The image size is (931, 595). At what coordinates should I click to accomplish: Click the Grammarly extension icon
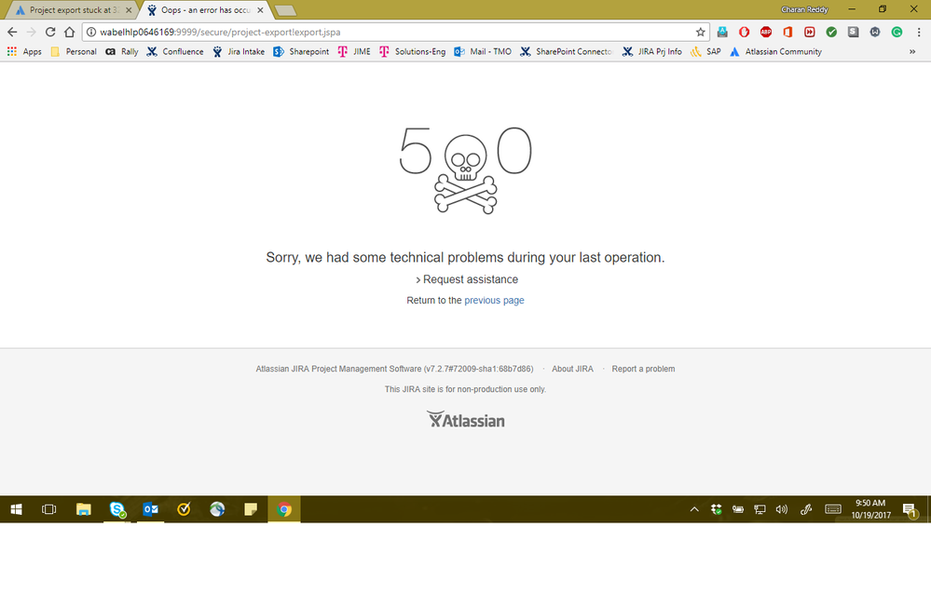tap(897, 32)
